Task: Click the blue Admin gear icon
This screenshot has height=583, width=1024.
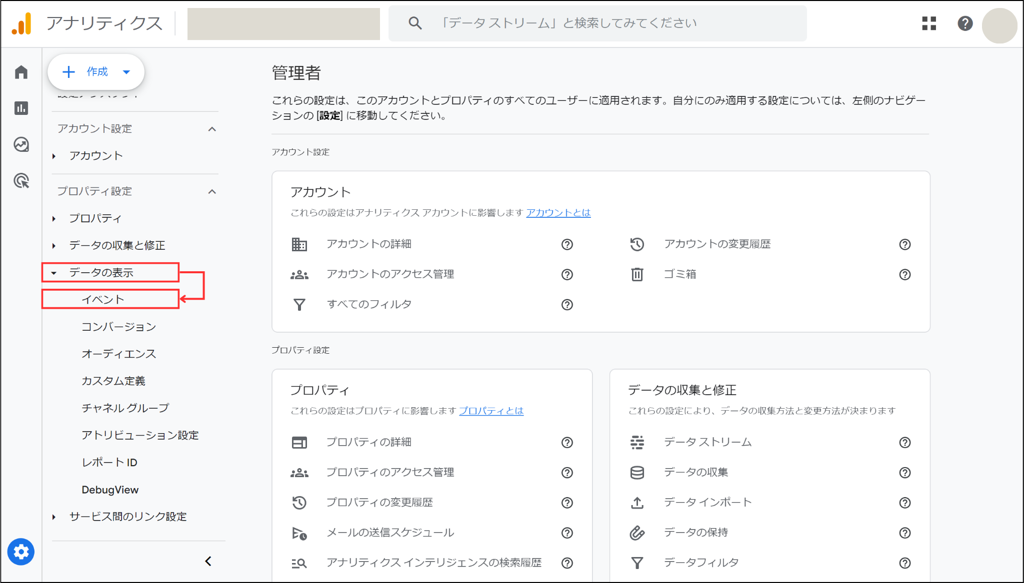Action: pyautogui.click(x=21, y=552)
